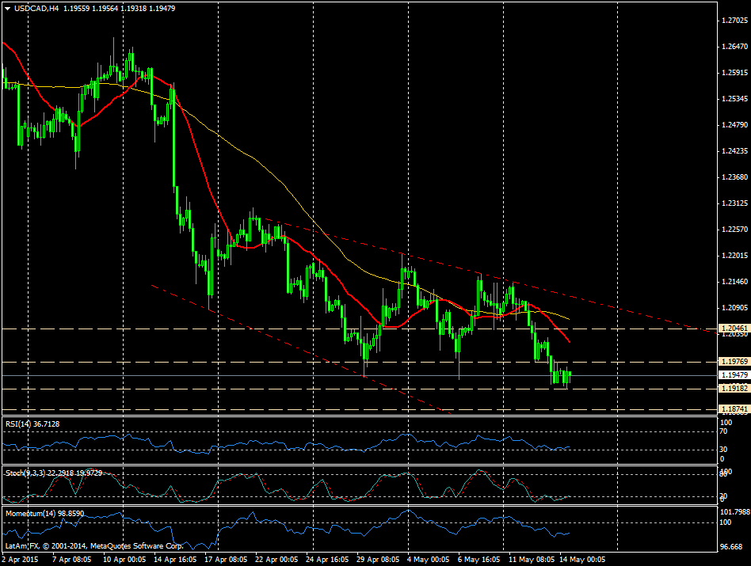Screen dimensions: 751x566
Task: Click the USDCAD,H4 chart title
Action: [x=36, y=9]
